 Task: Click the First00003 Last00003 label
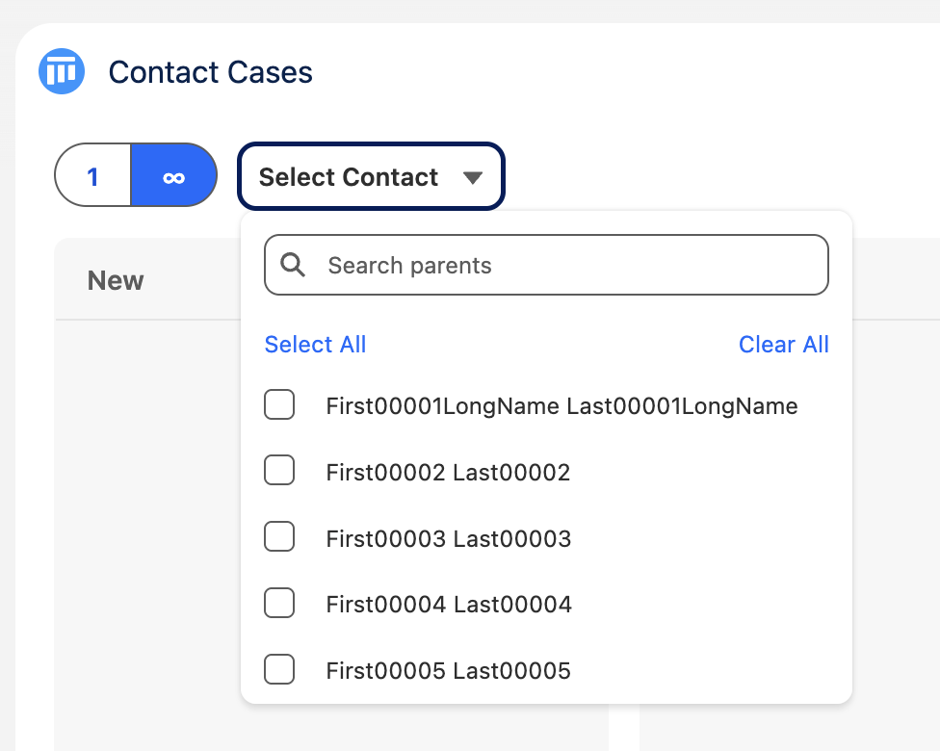click(x=449, y=538)
